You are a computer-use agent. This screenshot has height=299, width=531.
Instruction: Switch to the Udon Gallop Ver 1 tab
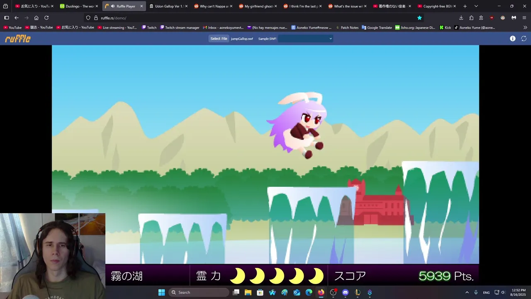click(x=168, y=6)
